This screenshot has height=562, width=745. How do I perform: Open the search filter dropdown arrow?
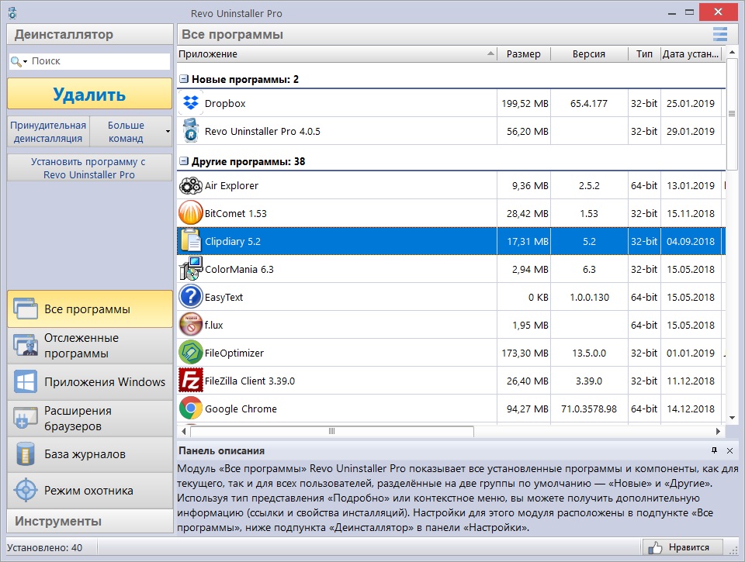(25, 62)
